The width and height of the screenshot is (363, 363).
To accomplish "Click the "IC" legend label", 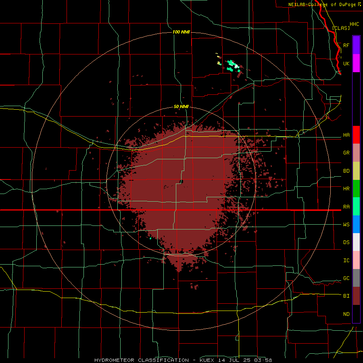I will 346,260.
